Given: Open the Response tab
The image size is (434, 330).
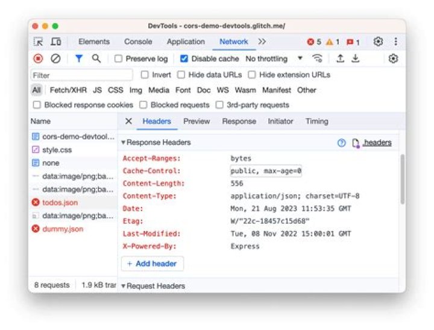Looking at the screenshot, I should point(239,121).
